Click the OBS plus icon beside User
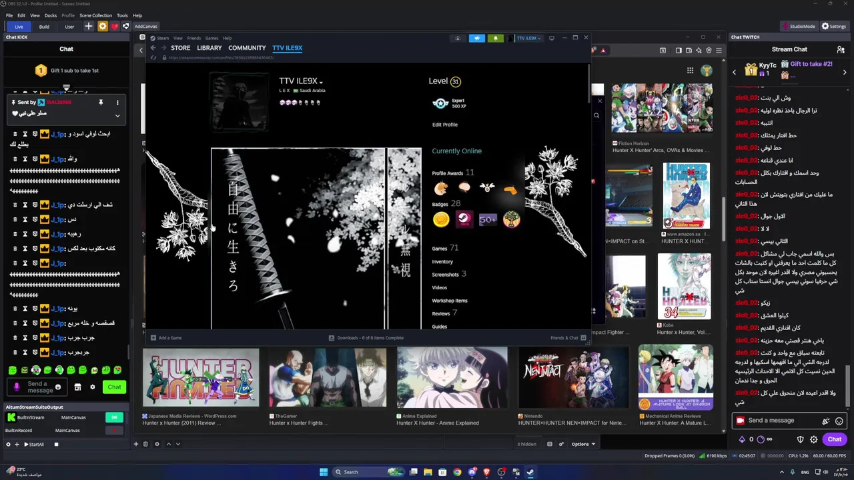Screen dimensions: 854x480 coord(88,26)
